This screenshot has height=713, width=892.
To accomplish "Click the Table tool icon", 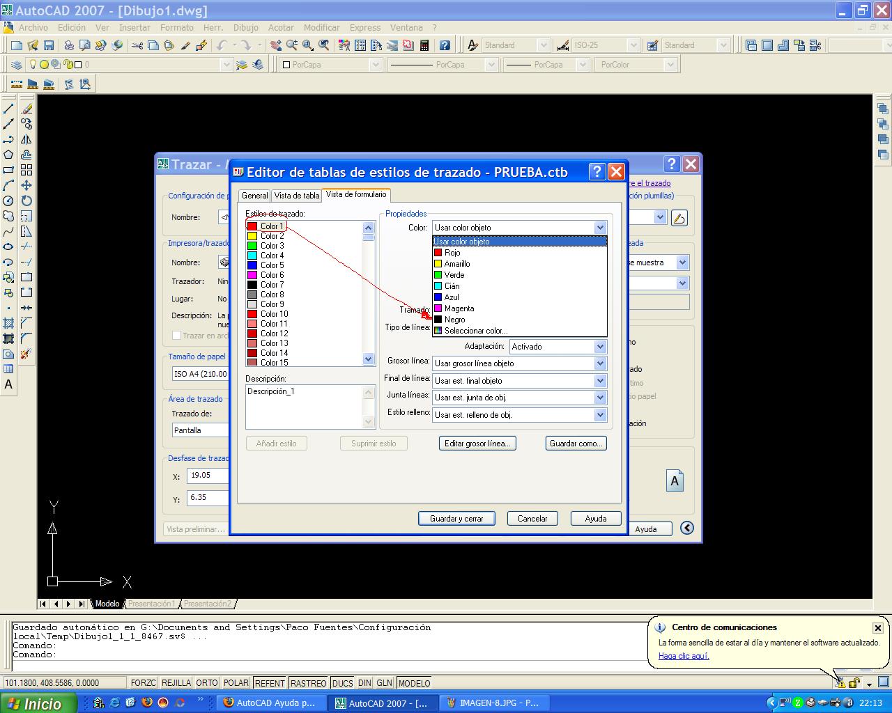I will pos(8,369).
